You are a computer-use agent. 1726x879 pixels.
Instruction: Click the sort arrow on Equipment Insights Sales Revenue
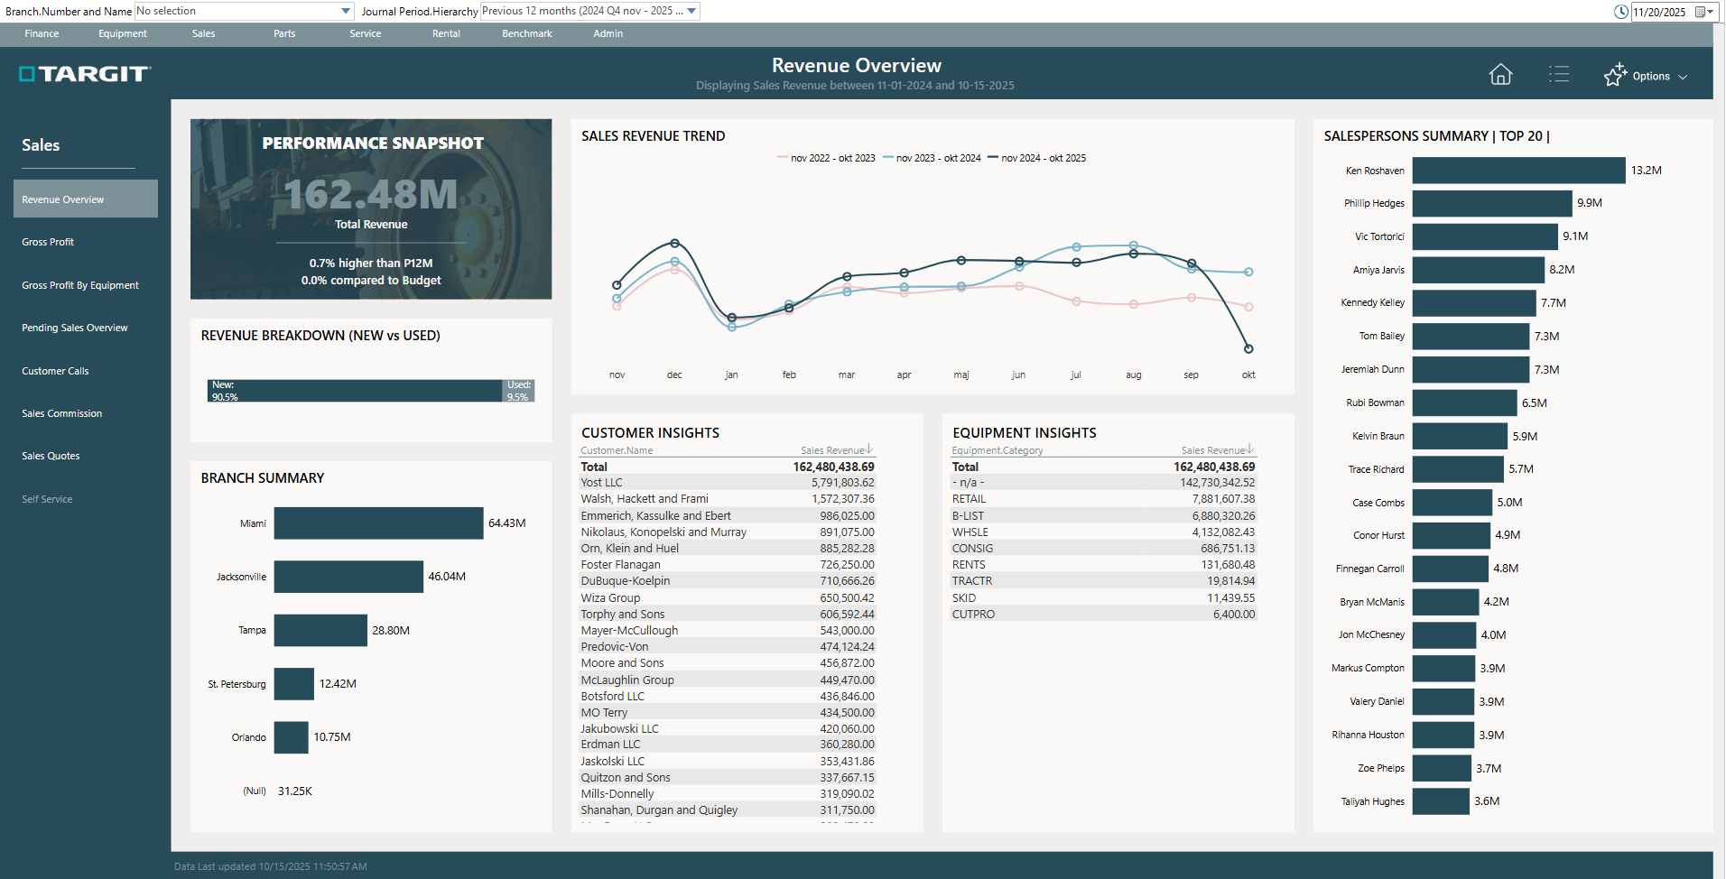click(x=1250, y=449)
